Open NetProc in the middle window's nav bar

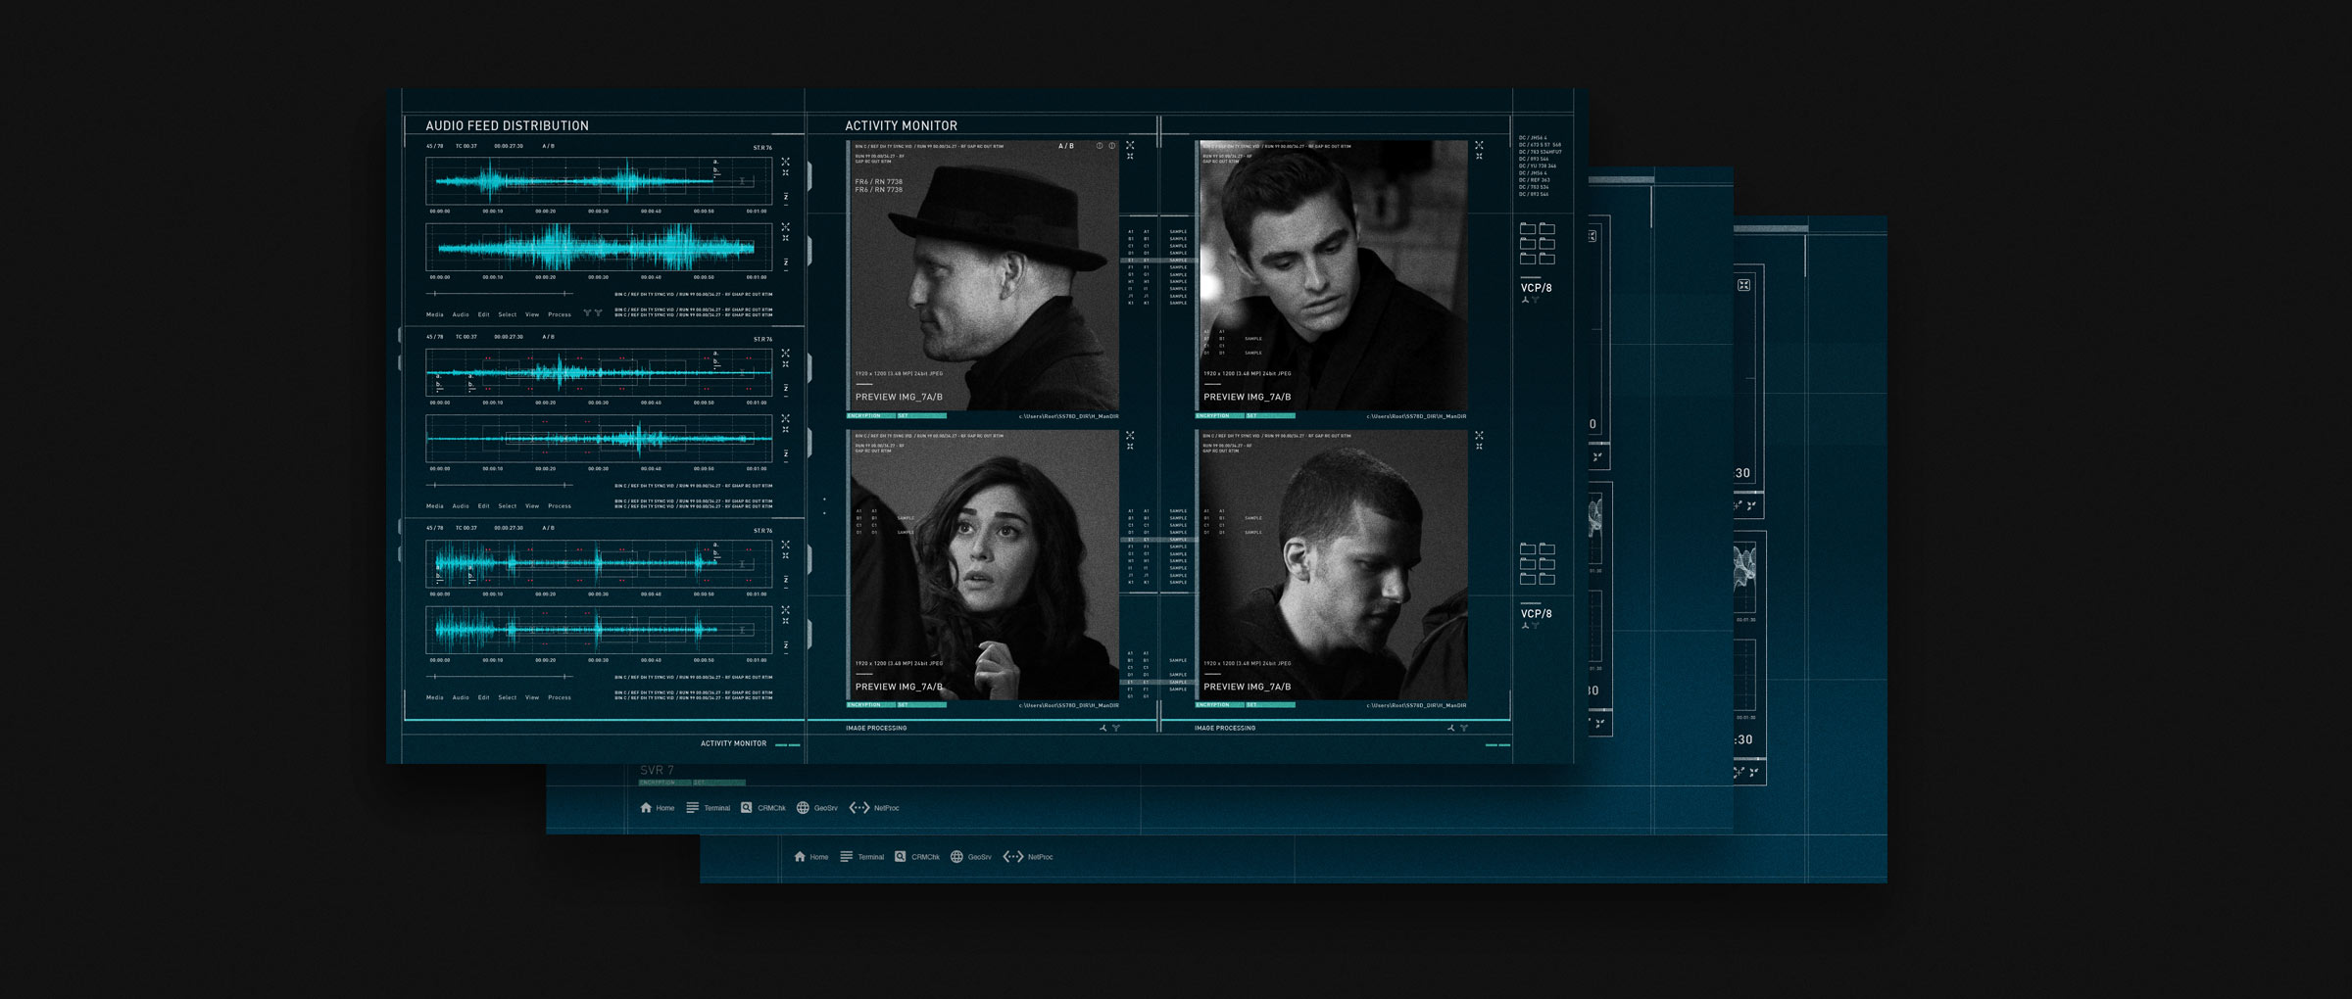tap(874, 808)
